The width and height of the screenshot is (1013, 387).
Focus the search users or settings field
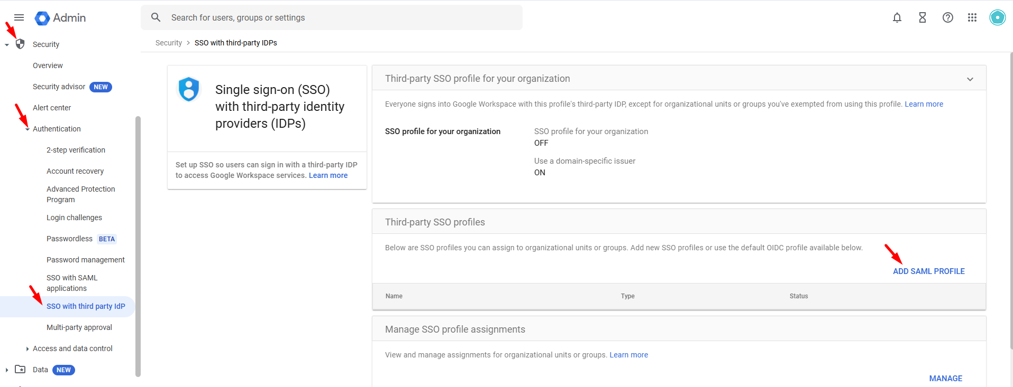click(x=339, y=17)
